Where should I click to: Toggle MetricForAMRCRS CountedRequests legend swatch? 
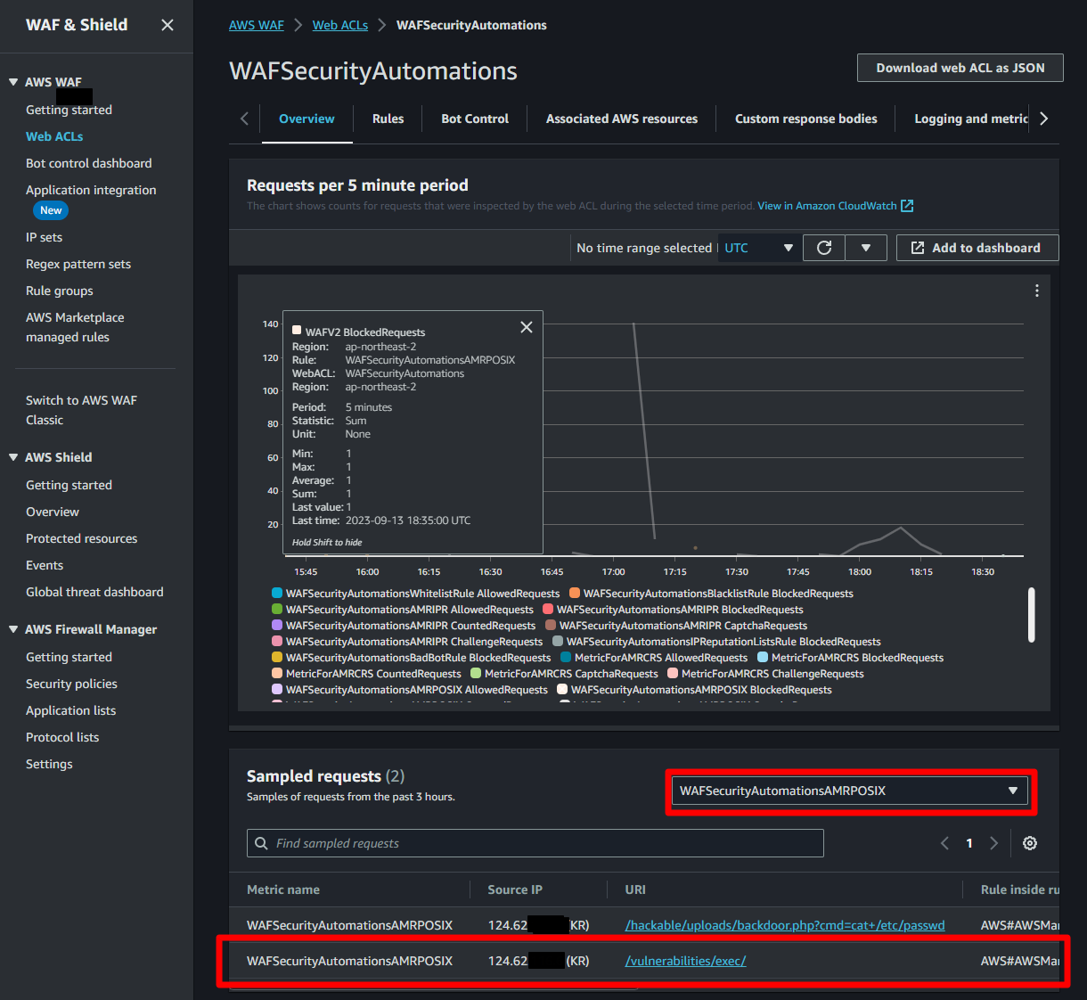tap(277, 673)
